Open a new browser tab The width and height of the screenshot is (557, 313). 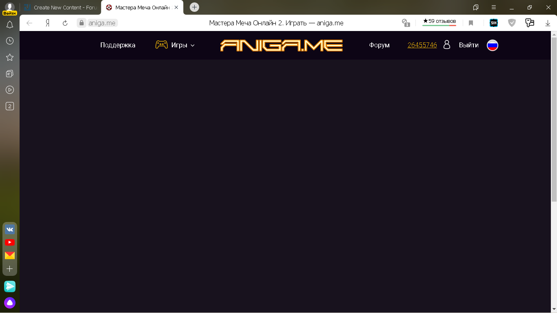(195, 7)
